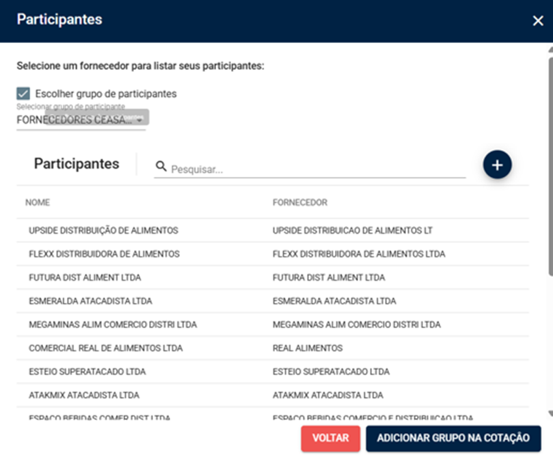Image resolution: width=553 pixels, height=457 pixels.
Task: Sort by the FORNECEDOR column header
Action: (300, 202)
